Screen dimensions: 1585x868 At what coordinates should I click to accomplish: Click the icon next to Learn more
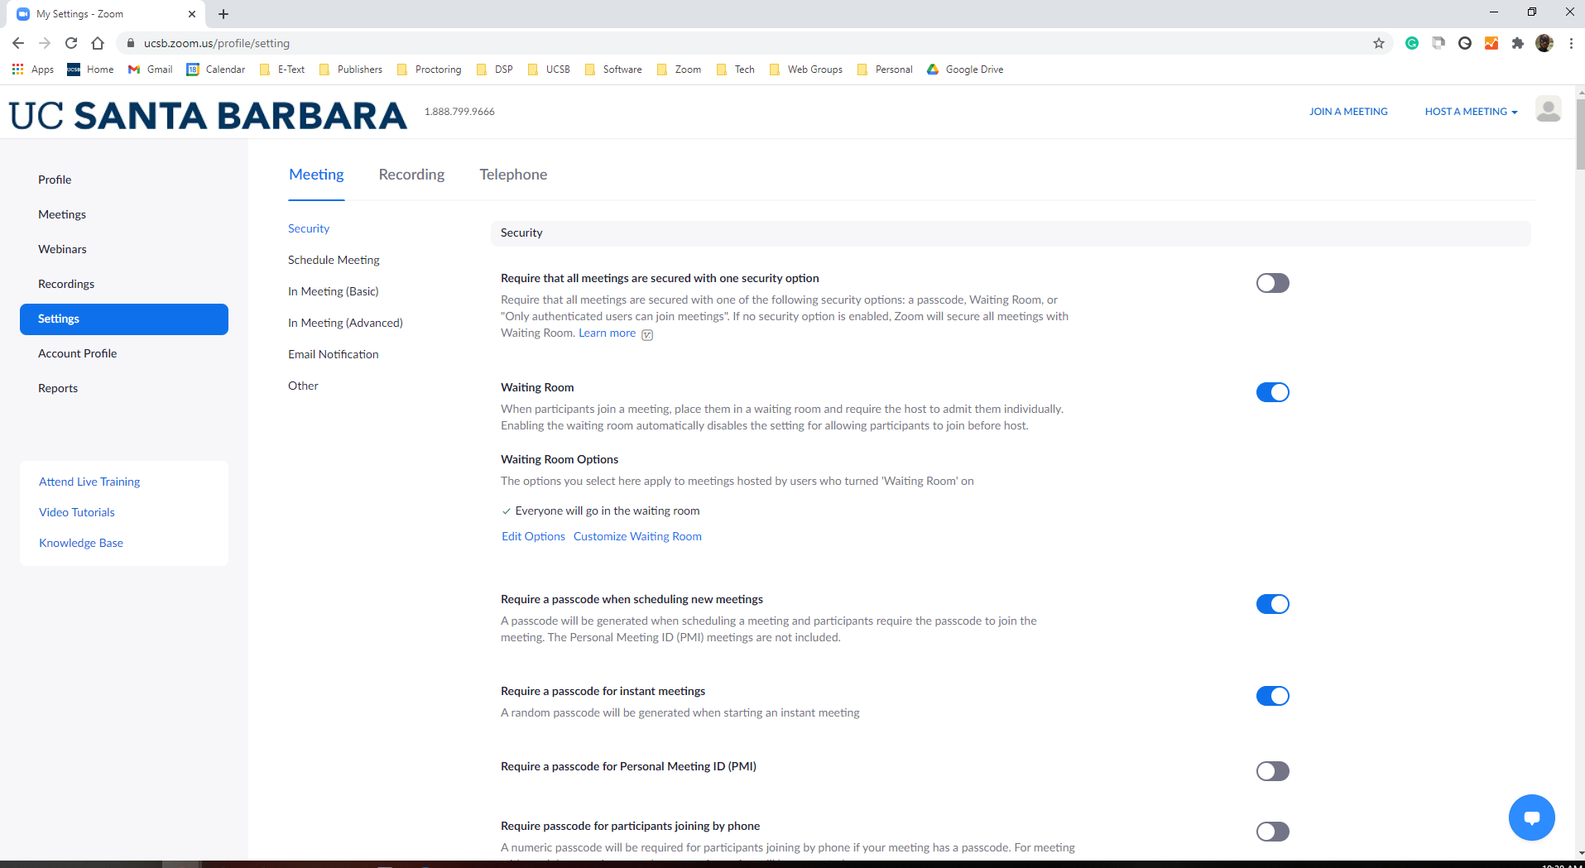(647, 334)
